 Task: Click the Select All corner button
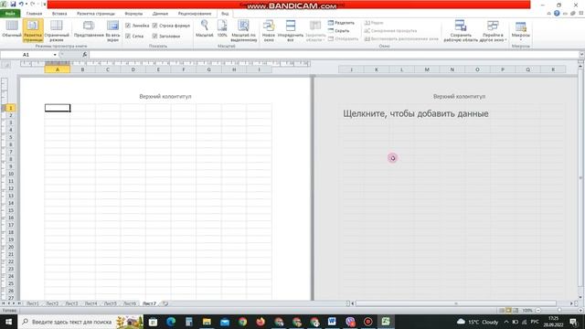pyautogui.click(x=6, y=65)
